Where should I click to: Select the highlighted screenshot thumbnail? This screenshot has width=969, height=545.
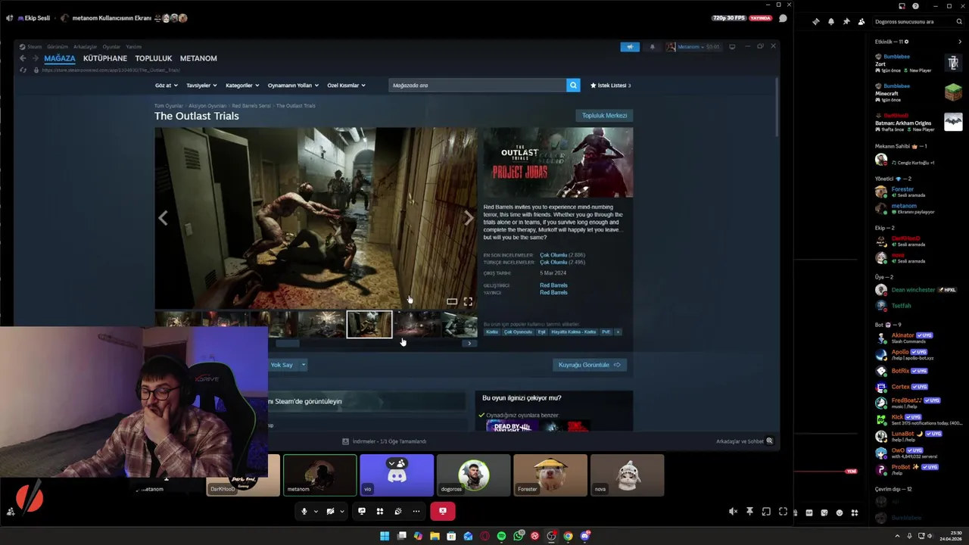(x=369, y=324)
